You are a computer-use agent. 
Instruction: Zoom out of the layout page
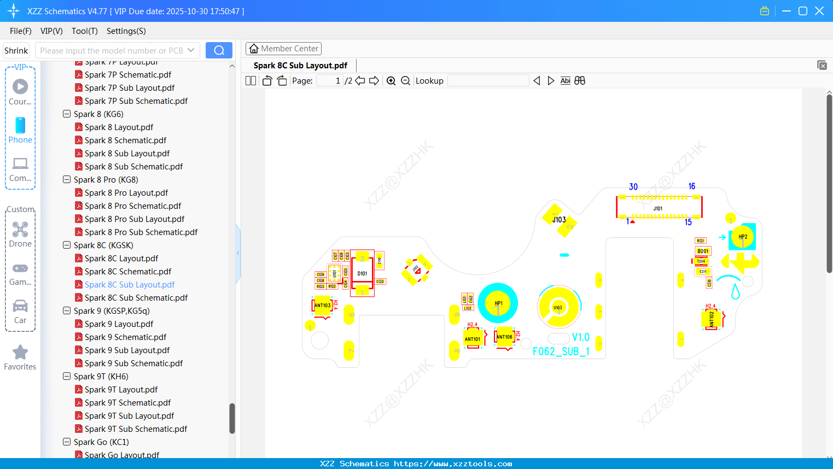coord(405,80)
